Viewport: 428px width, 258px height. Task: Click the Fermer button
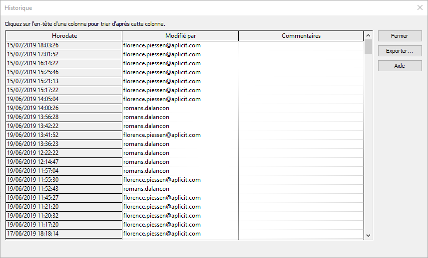pyautogui.click(x=400, y=36)
